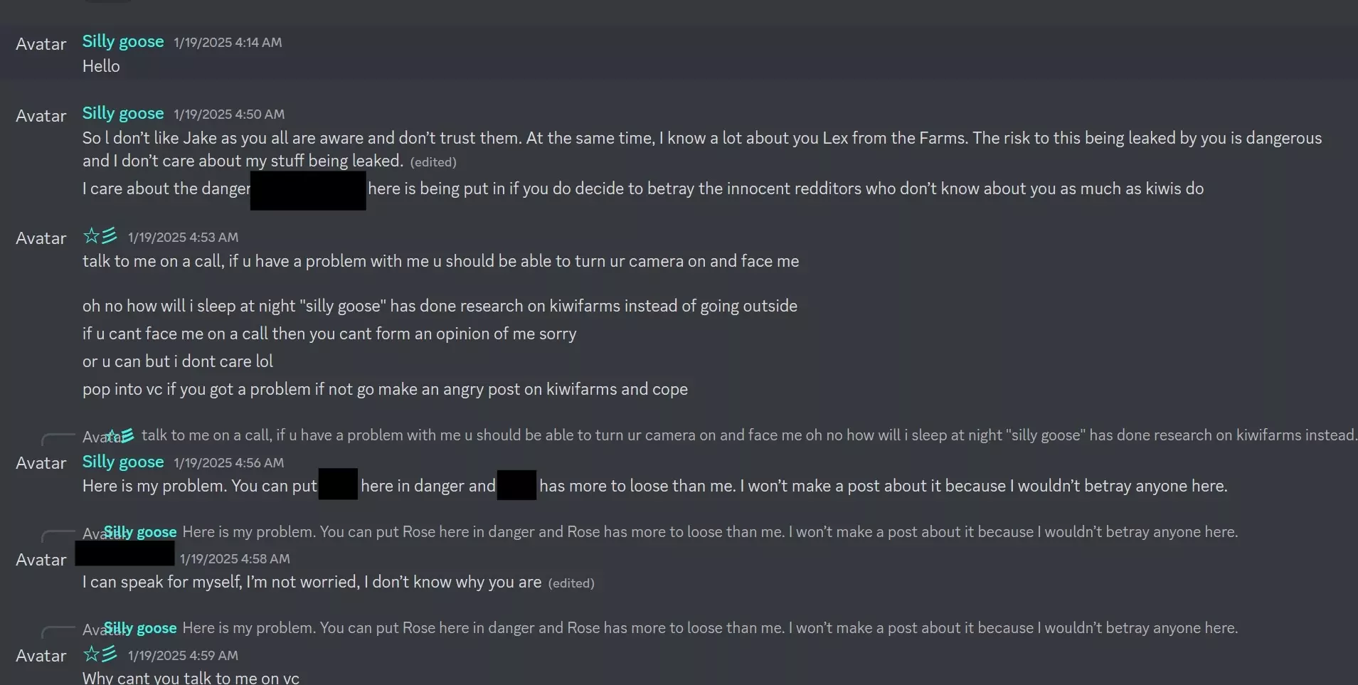Click Silly goose username on 4:50 AM message
Image resolution: width=1358 pixels, height=685 pixels.
(123, 114)
